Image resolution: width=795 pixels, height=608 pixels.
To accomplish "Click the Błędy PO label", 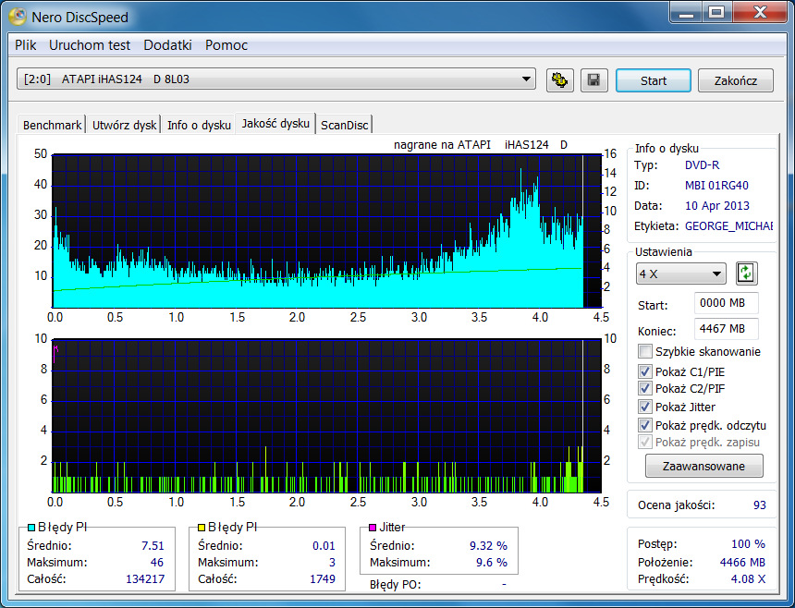I will pyautogui.click(x=395, y=585).
